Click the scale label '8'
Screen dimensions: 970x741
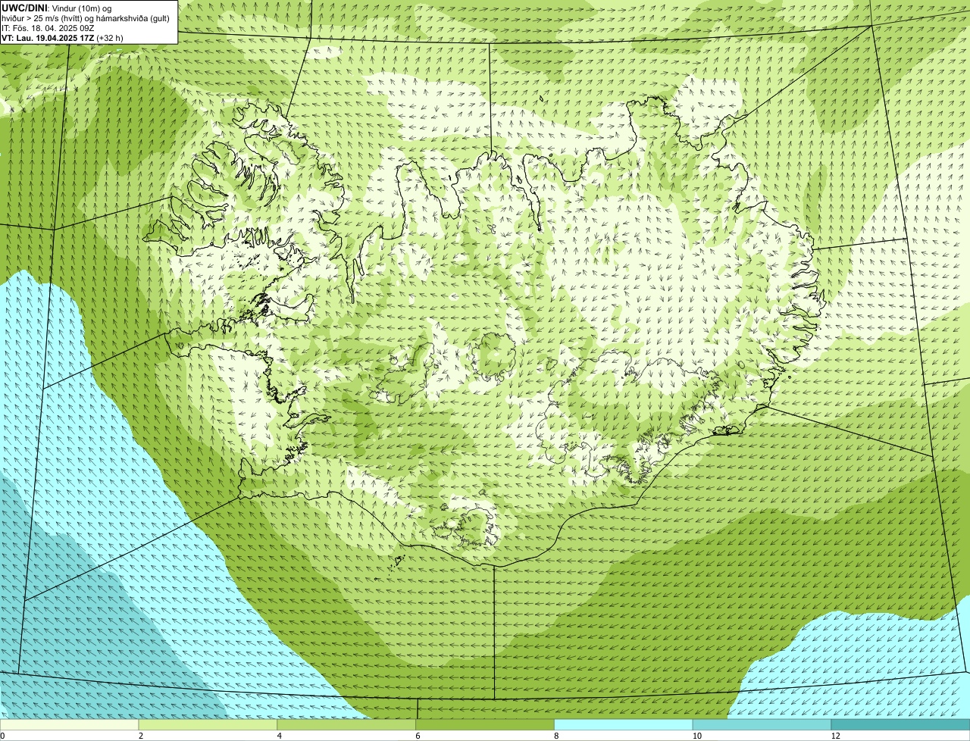pos(557,736)
